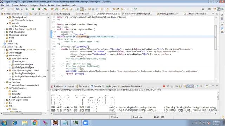Toggle Show Console When Output Changes
The width and height of the screenshot is (225, 126).
tap(188, 86)
